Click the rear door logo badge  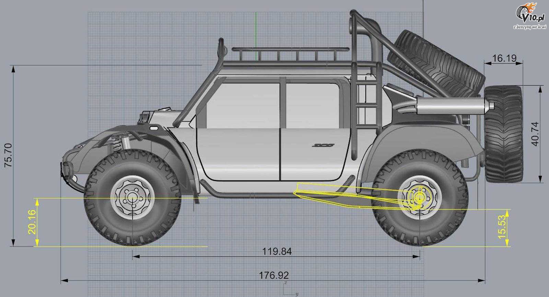tap(323, 145)
